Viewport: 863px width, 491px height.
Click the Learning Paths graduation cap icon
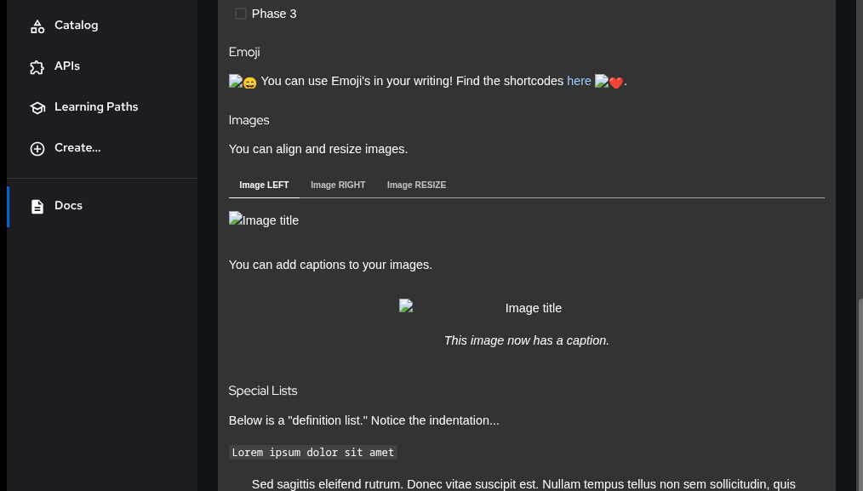point(37,108)
